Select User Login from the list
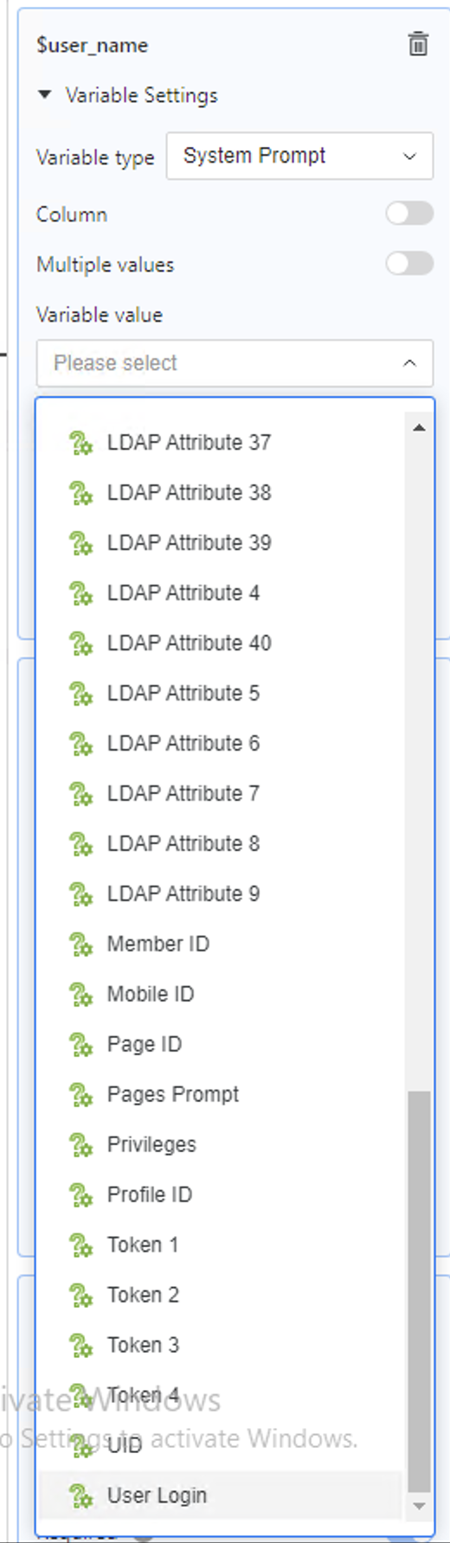The height and width of the screenshot is (1543, 450). pyautogui.click(x=221, y=1495)
